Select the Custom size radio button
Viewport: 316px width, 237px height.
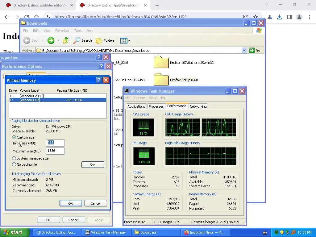pos(14,137)
